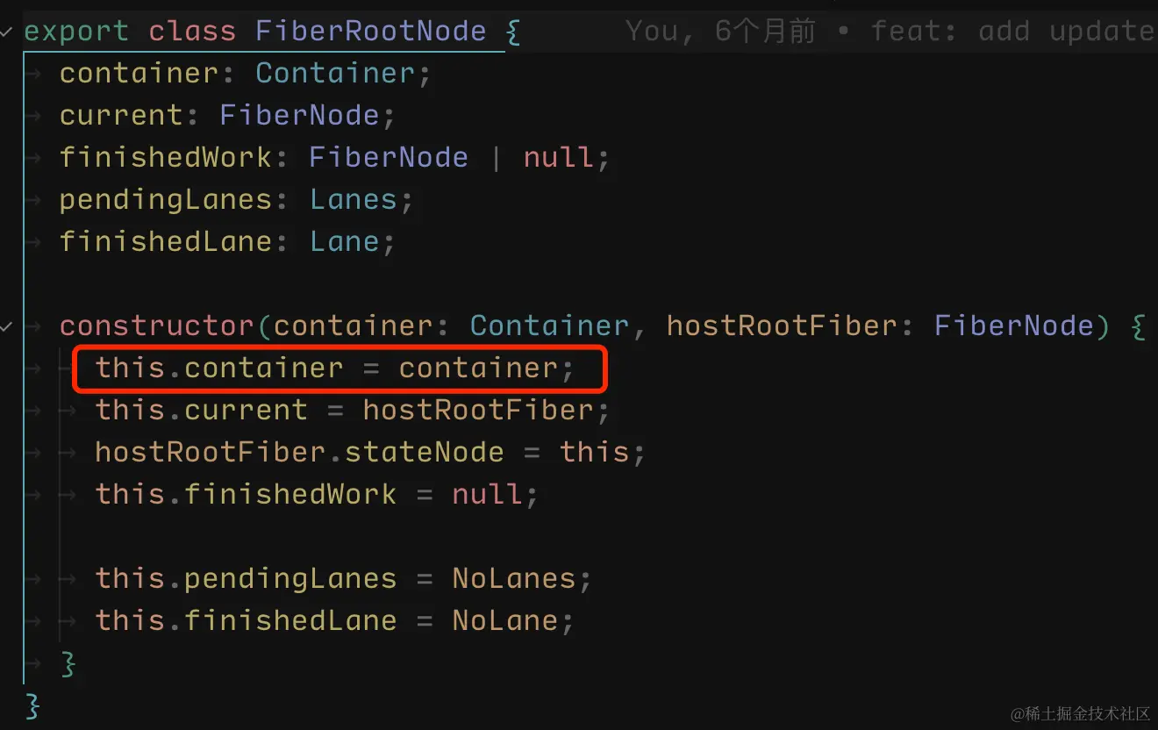
Task: Click the NoLane constant
Action: (x=504, y=621)
